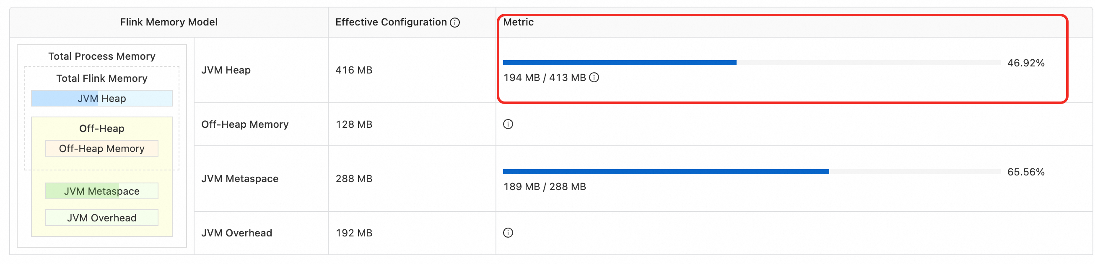
Task: Click the Total Flink Memory label
Action: [101, 79]
